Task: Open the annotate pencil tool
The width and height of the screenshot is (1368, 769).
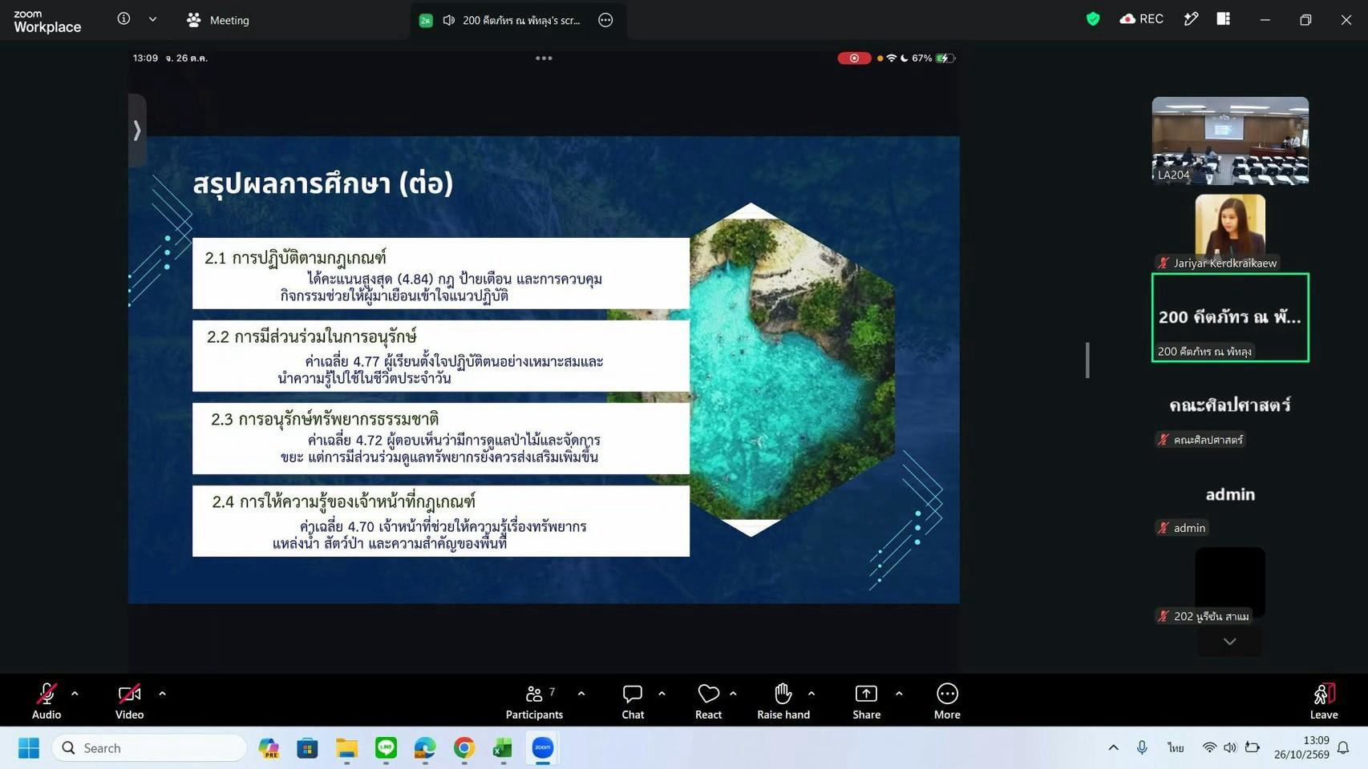Action: (x=1191, y=19)
